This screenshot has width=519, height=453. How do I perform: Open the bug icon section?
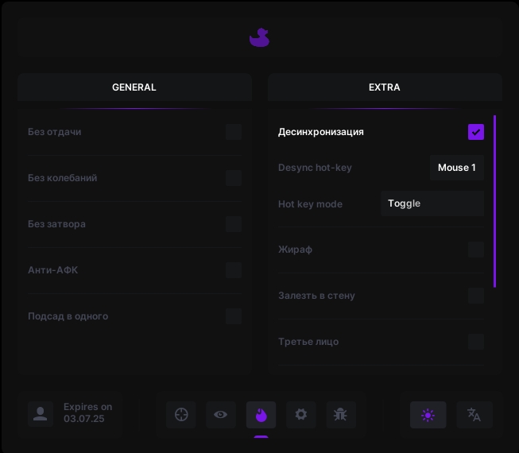340,415
